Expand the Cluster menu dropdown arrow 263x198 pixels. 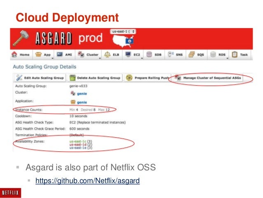[x=100, y=58]
